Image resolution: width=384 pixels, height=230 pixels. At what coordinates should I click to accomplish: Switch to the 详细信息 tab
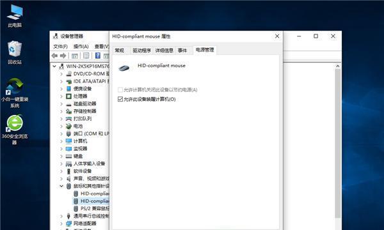(164, 50)
